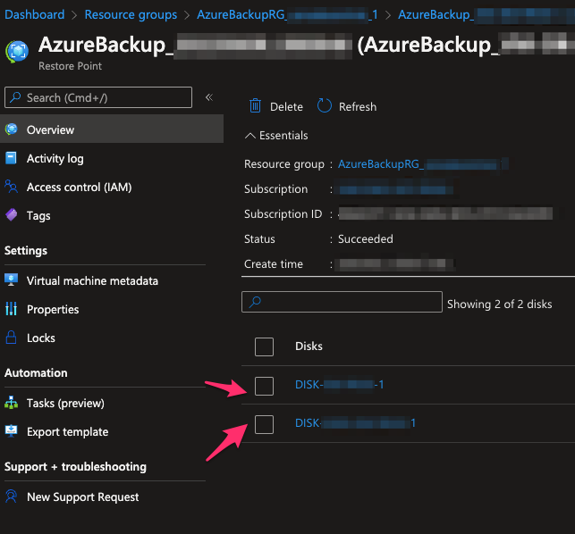The width and height of the screenshot is (575, 534).
Task: Open the last AzureBackup_ breadcrumb link
Action: (486, 14)
